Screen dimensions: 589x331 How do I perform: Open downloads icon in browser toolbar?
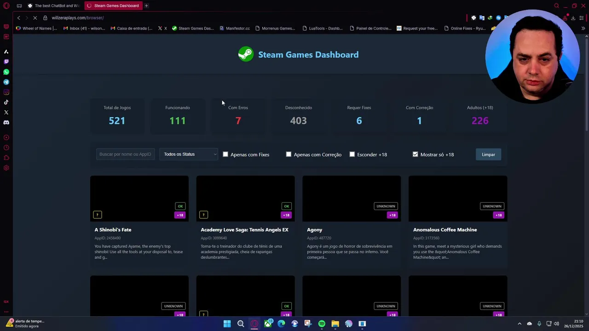click(573, 17)
